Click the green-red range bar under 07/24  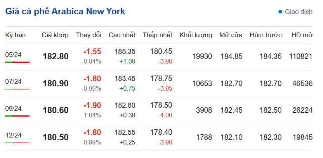(17, 89)
